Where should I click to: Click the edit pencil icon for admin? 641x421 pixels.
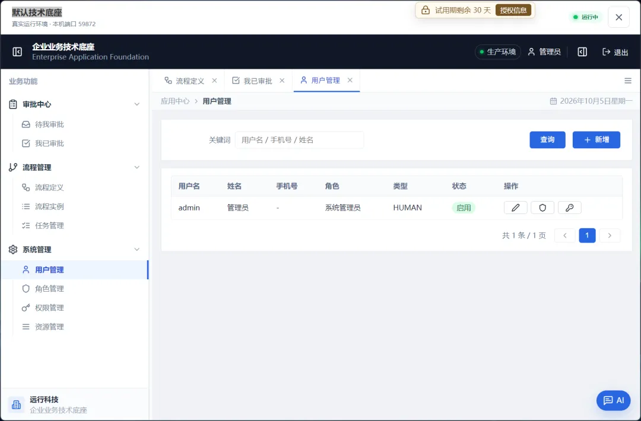point(515,208)
